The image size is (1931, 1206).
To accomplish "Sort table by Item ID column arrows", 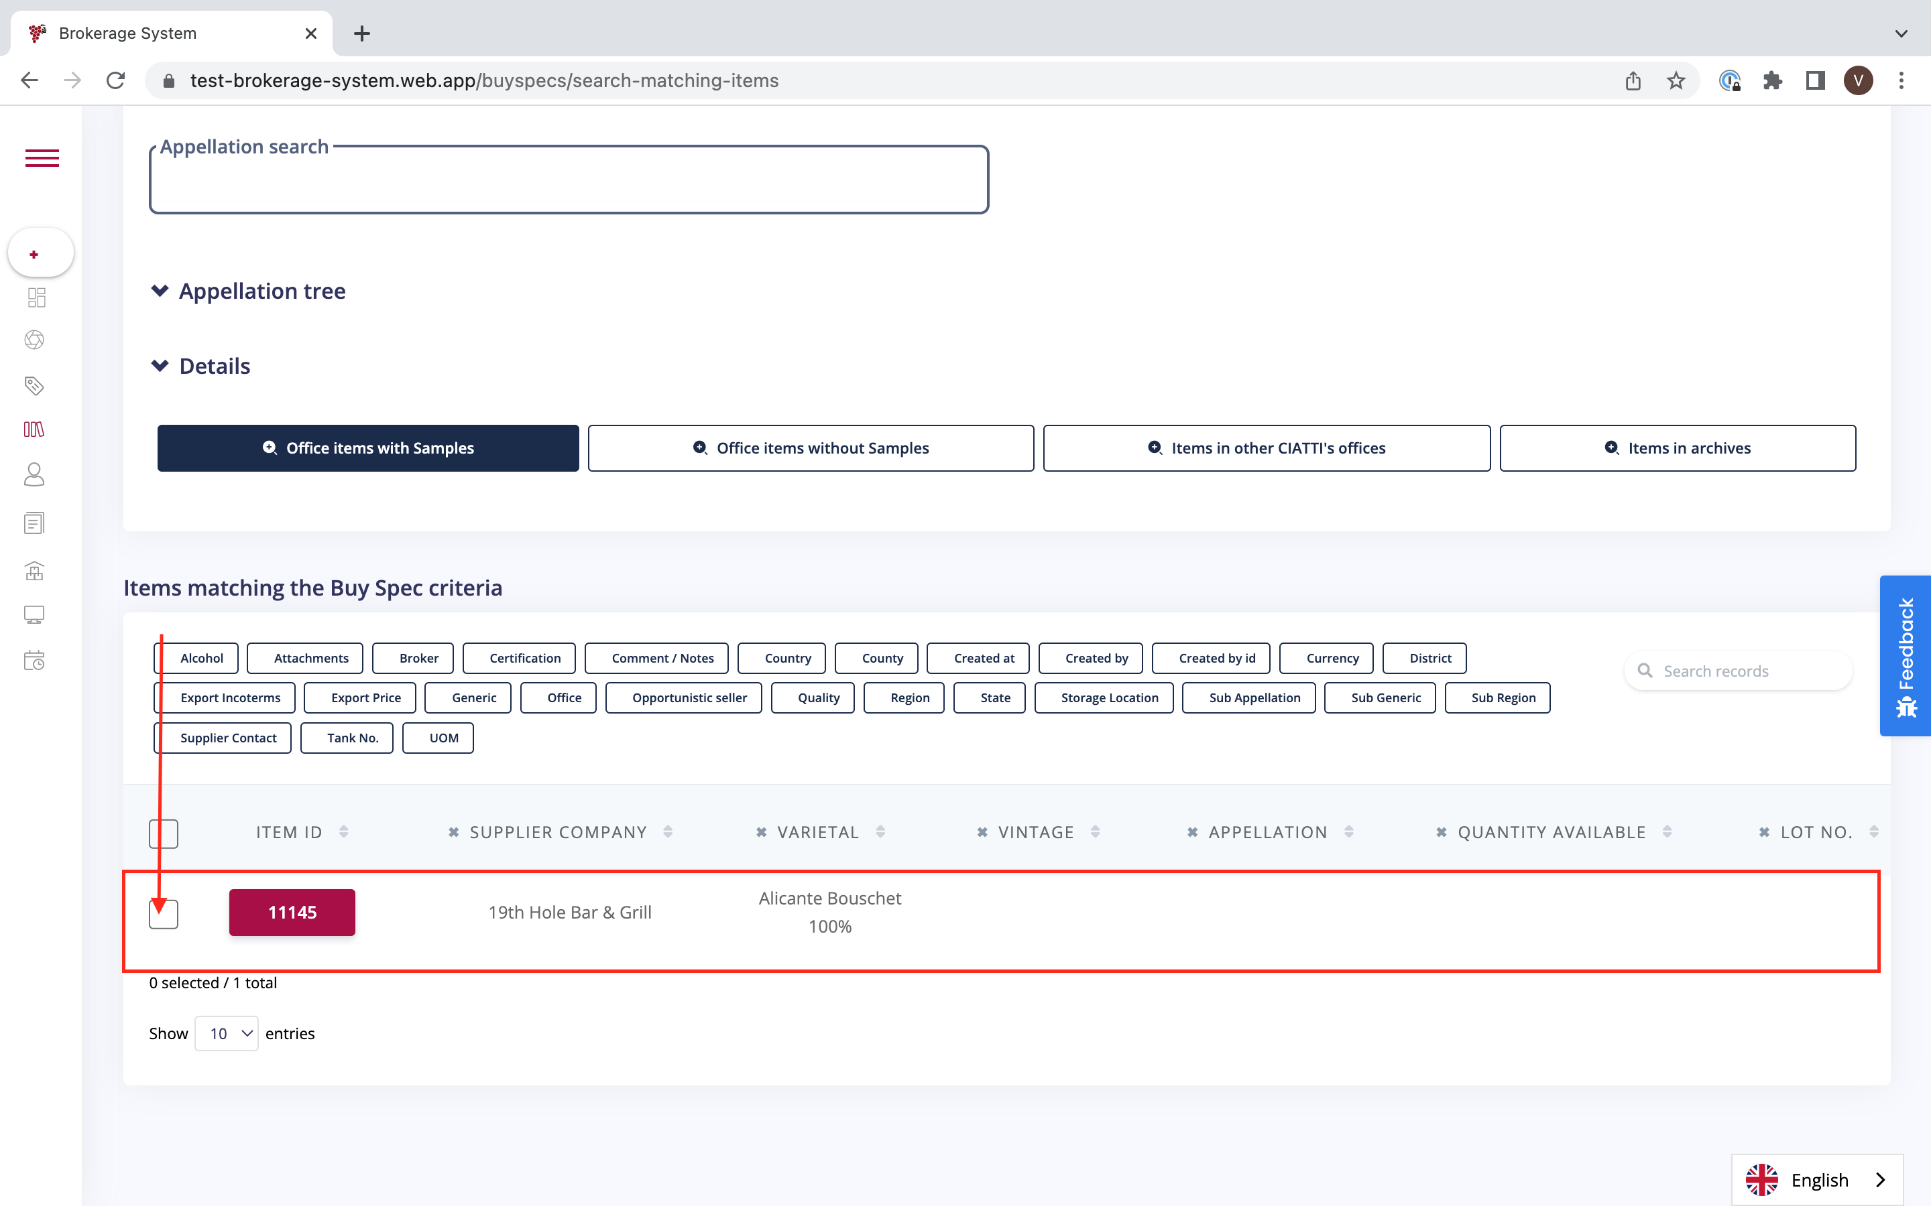I will (x=344, y=832).
